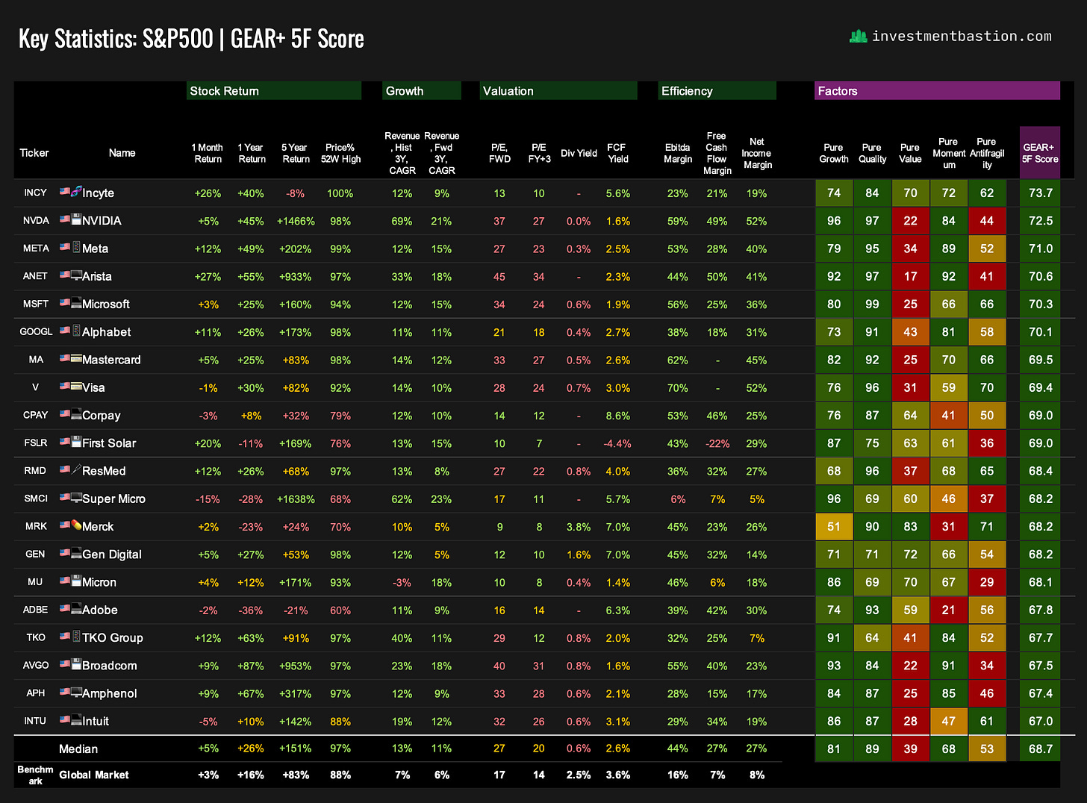The image size is (1087, 803).
Task: Click Visa's 70% Ebitda margin
Action: [x=678, y=388]
